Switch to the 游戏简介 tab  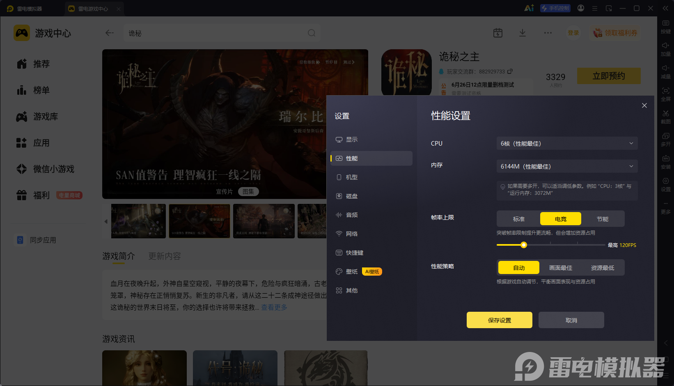coord(118,256)
